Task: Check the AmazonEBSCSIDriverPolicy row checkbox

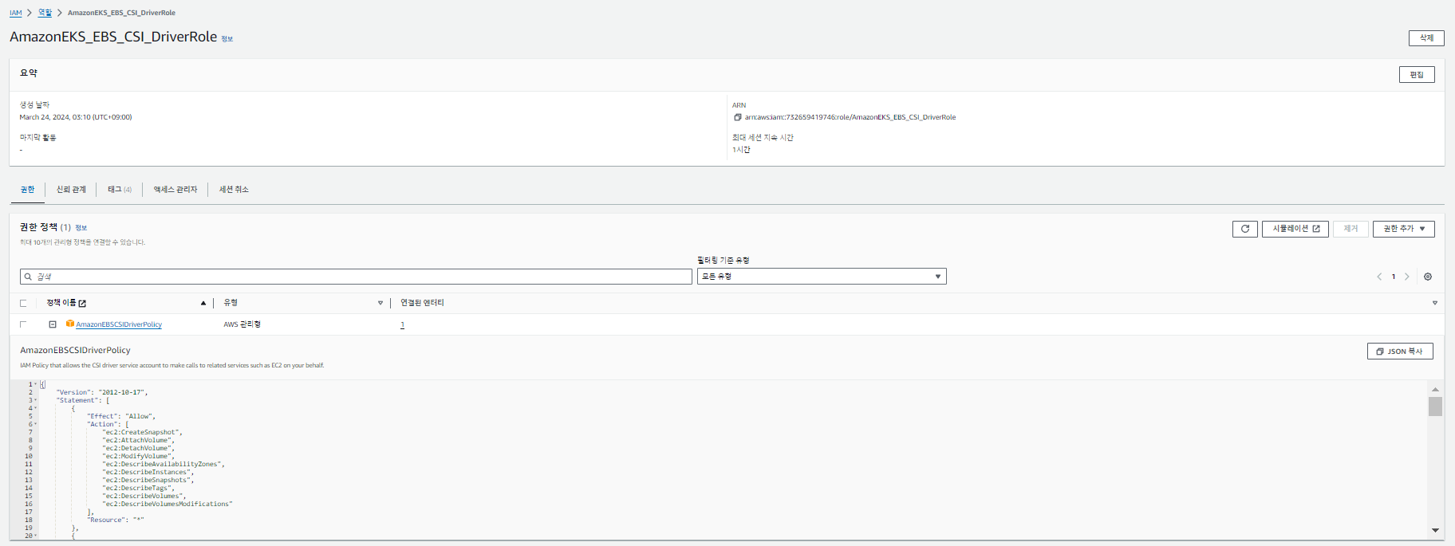Action: tap(23, 324)
